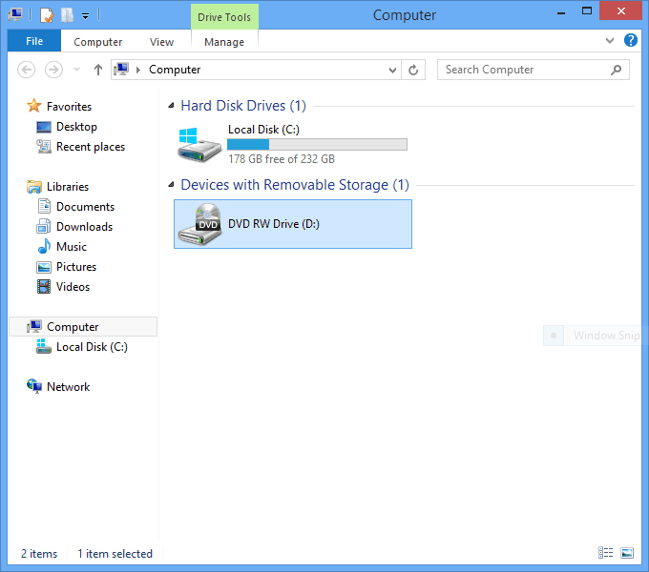649x572 pixels.
Task: Select Libraries in the navigation pane
Action: [x=68, y=187]
